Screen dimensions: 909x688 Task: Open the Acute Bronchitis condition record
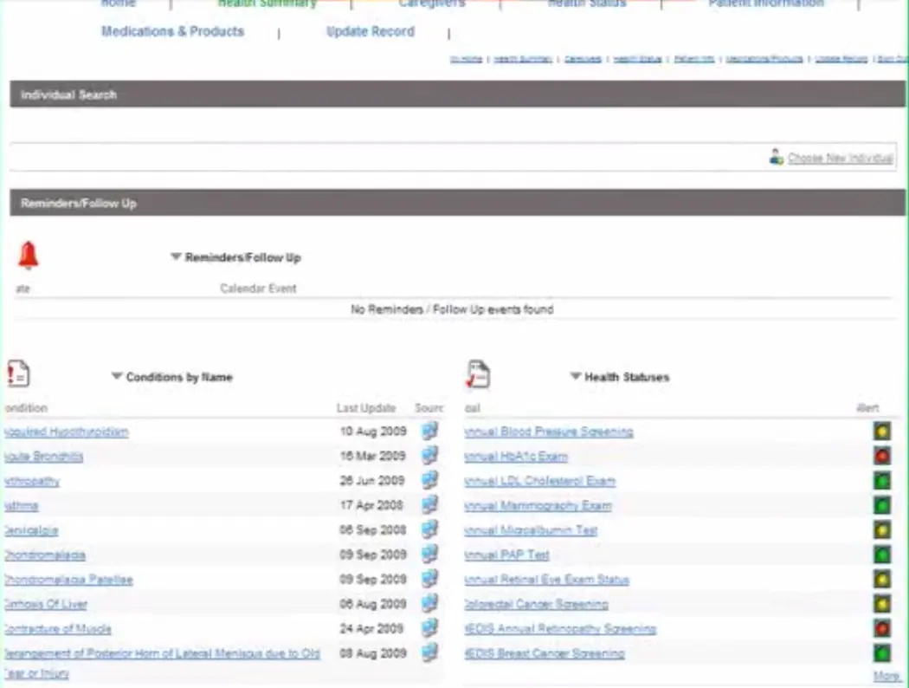tap(43, 456)
